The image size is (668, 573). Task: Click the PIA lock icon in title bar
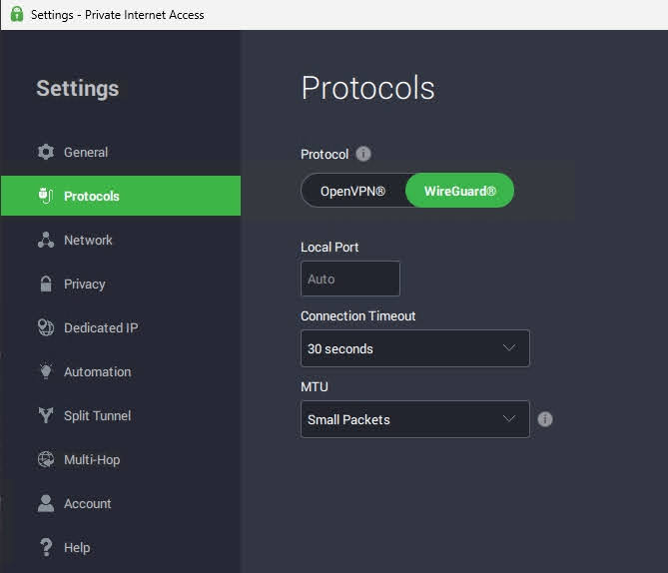click(16, 14)
